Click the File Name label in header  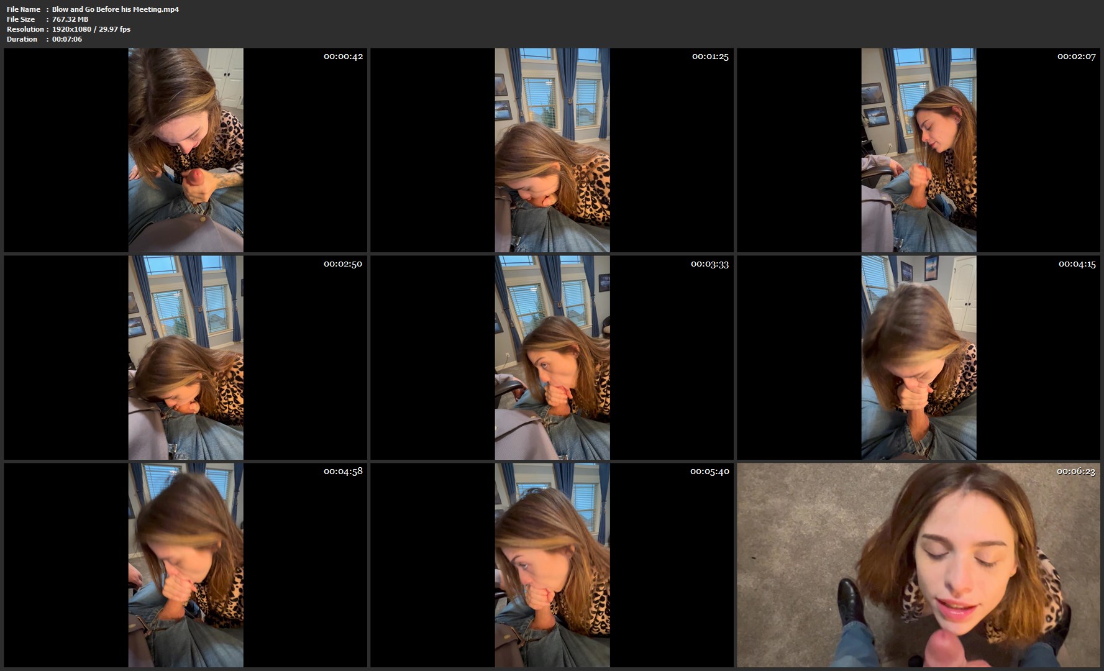click(24, 9)
